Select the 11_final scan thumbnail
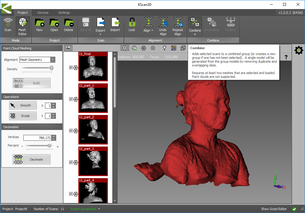Viewport: 305px width, 213px height. click(x=93, y=67)
